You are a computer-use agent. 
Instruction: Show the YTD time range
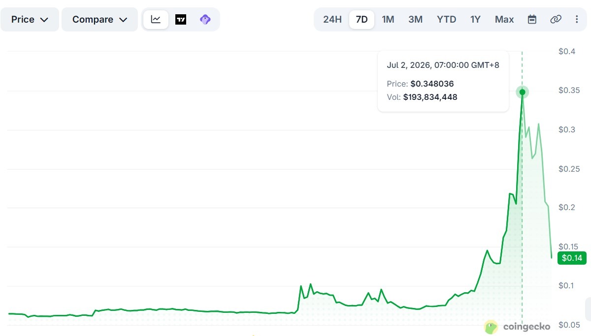click(446, 20)
